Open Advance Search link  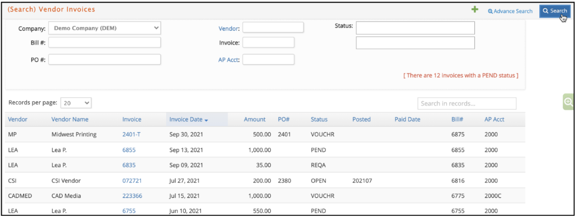pyautogui.click(x=510, y=11)
